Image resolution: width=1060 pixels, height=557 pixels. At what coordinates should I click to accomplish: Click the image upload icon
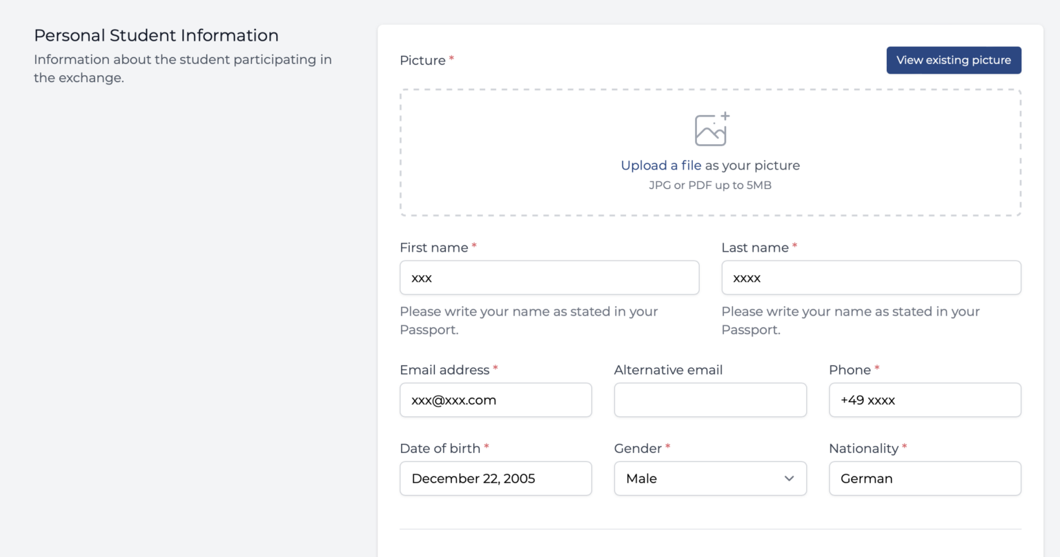[x=711, y=129]
